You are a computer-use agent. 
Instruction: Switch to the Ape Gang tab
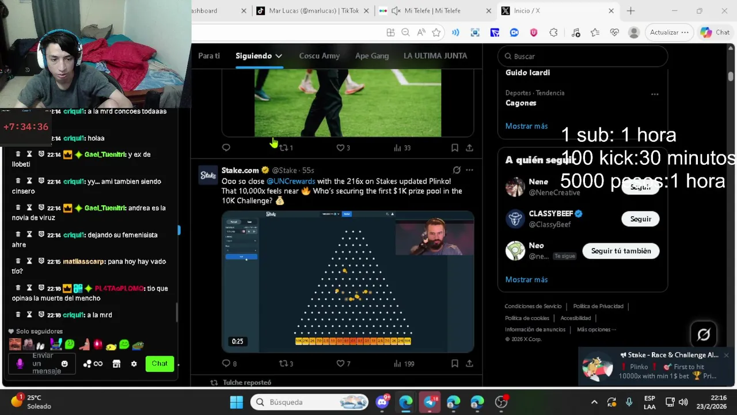tap(372, 56)
